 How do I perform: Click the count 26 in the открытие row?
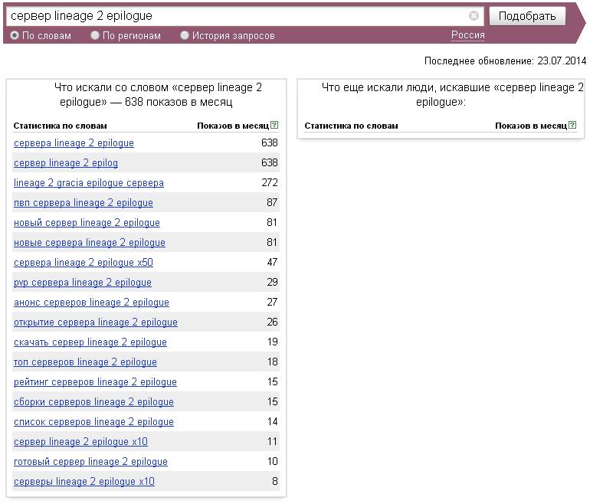(272, 322)
